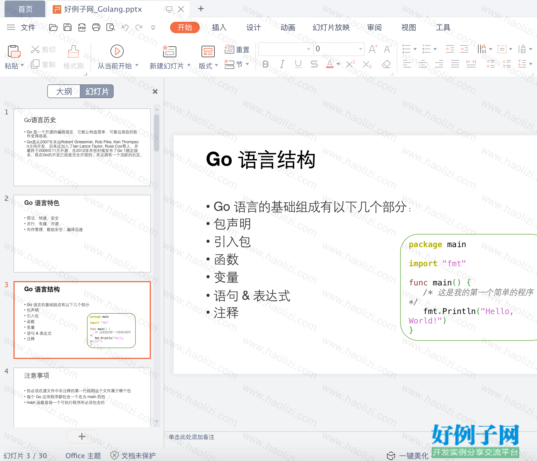Add a new document tab with plus
This screenshot has width=537, height=461.
(201, 9)
